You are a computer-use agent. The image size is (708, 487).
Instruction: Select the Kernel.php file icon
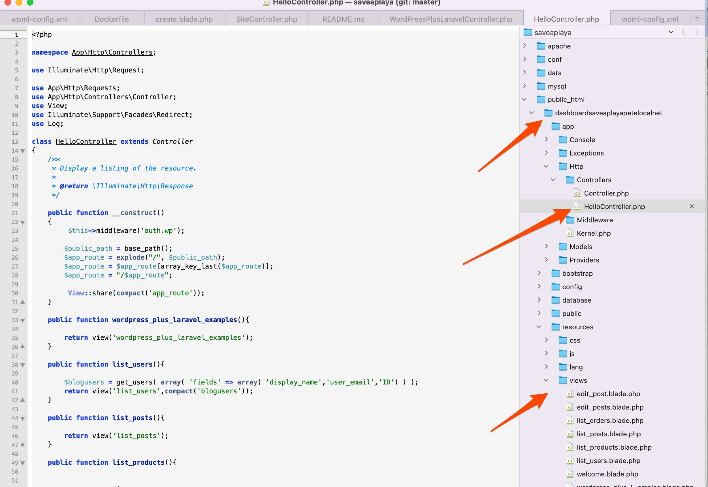[570, 233]
